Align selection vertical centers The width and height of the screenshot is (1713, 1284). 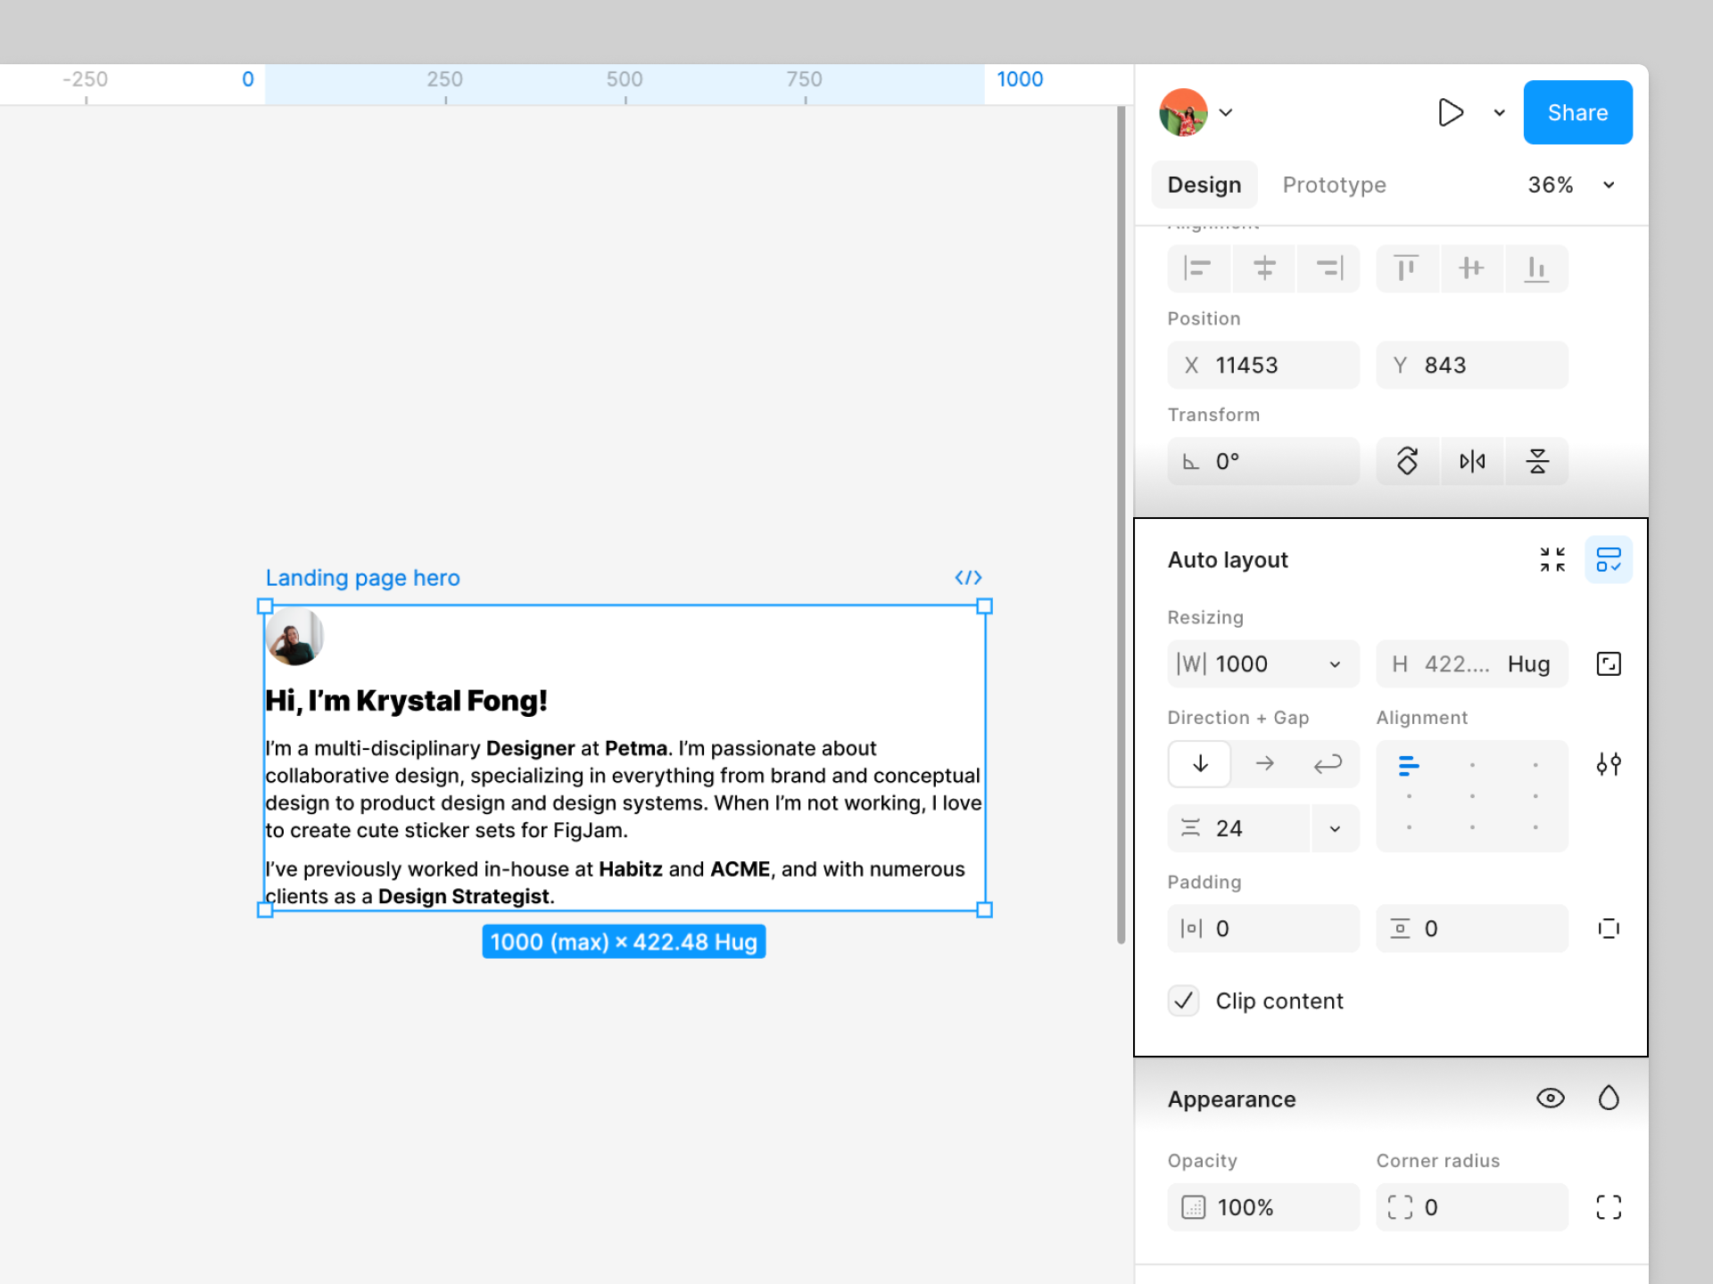click(x=1472, y=268)
